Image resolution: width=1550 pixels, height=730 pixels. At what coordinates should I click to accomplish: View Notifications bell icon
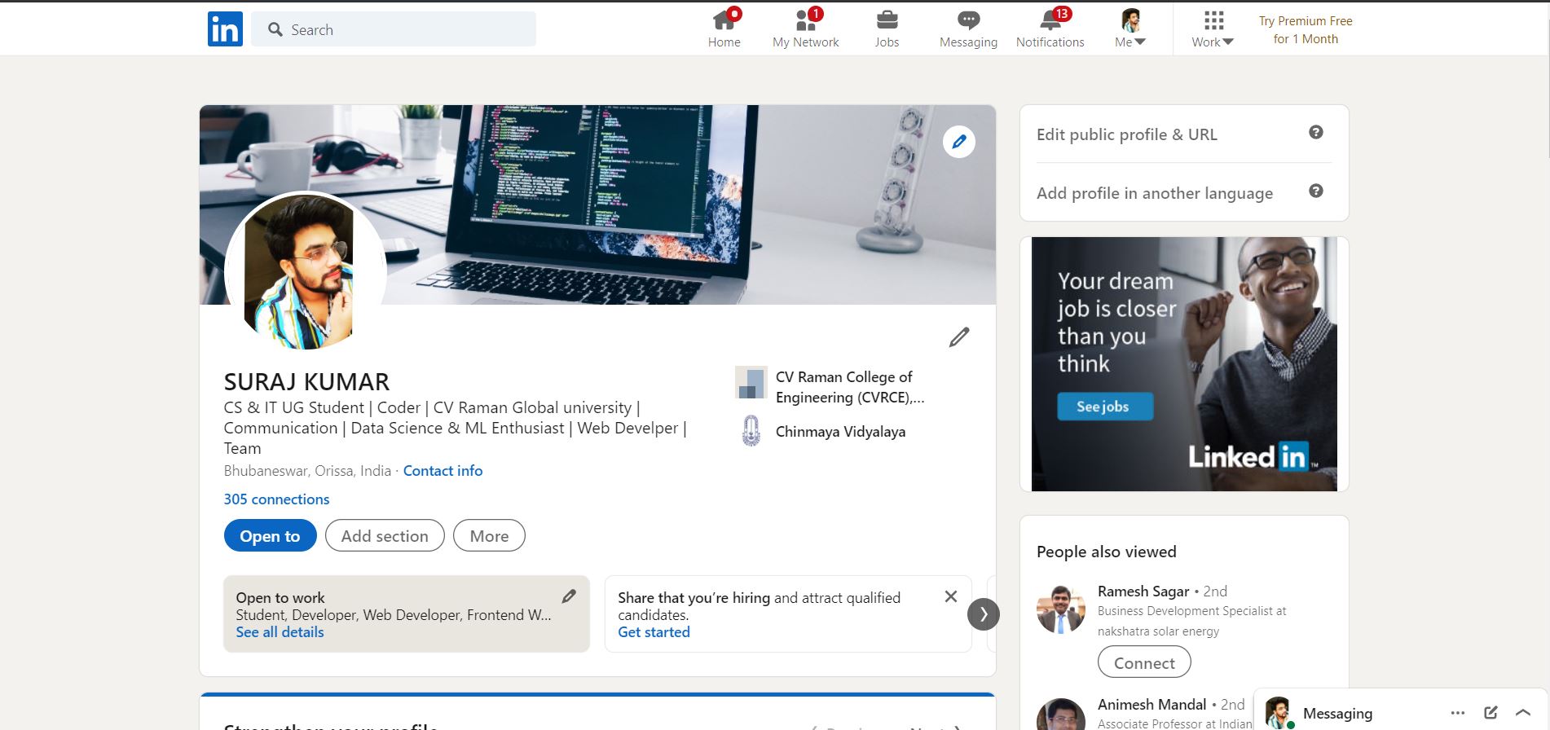tap(1050, 20)
